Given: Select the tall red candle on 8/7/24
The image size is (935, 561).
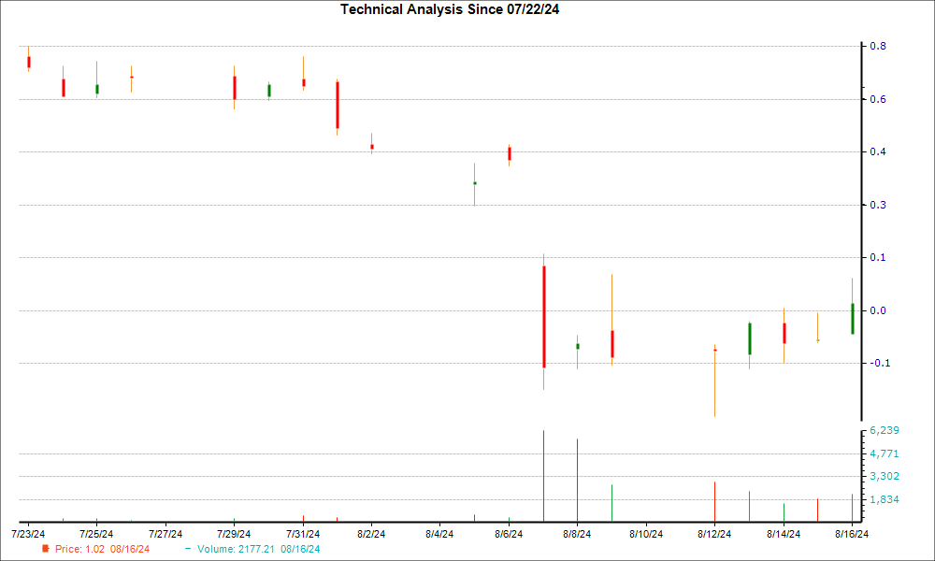Looking at the screenshot, I should click(544, 313).
